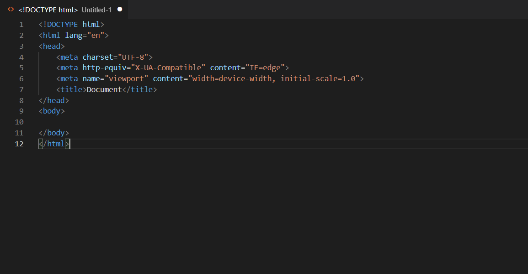Click the closing html tag on line 12

coord(53,144)
